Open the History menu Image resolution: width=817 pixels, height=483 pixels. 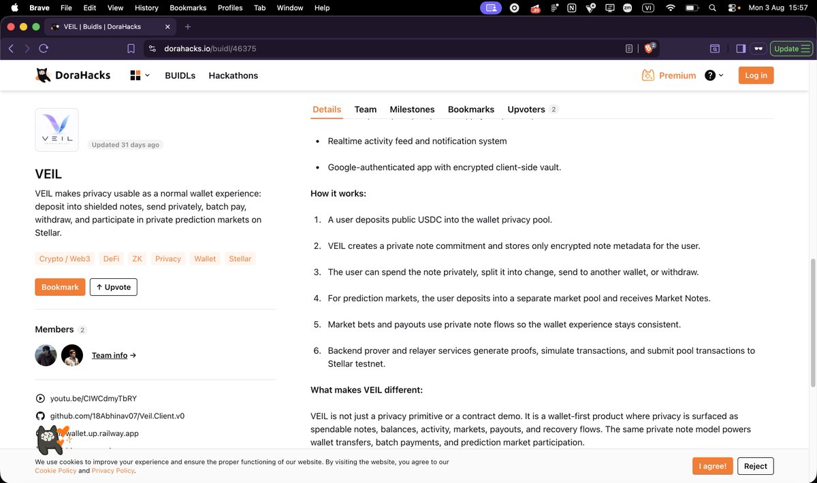click(x=146, y=7)
